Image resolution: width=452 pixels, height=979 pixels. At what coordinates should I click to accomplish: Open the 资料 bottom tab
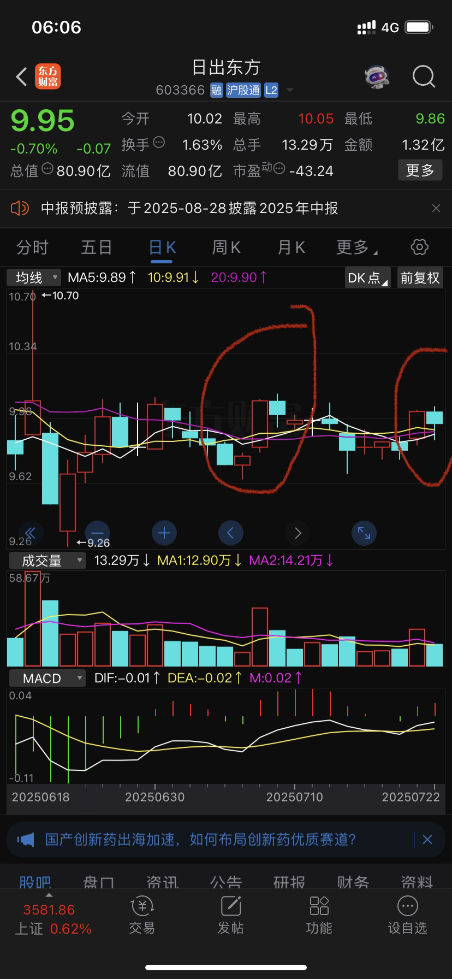click(417, 882)
